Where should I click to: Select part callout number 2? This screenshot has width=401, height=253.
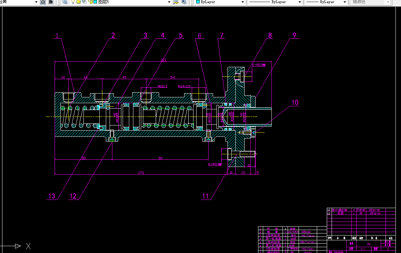113,35
